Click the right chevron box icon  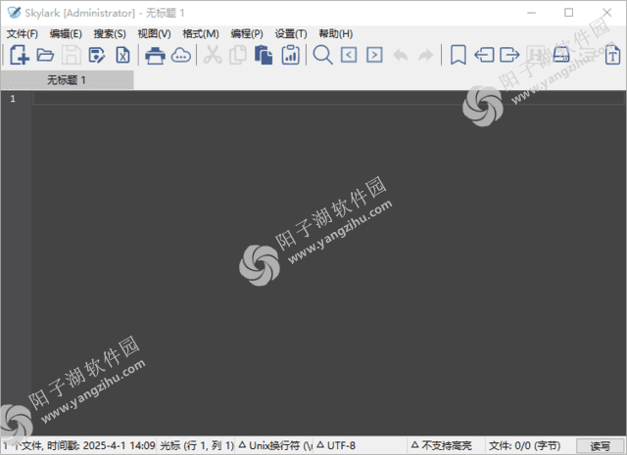(x=374, y=55)
